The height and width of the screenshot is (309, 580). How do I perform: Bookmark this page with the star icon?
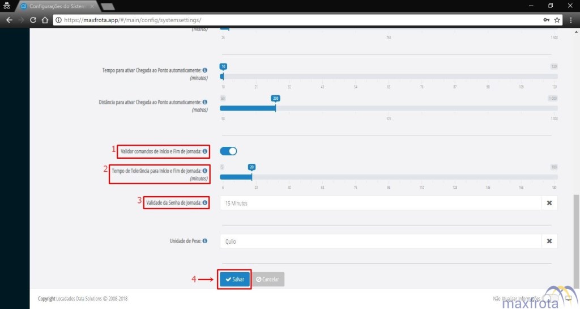click(x=557, y=20)
